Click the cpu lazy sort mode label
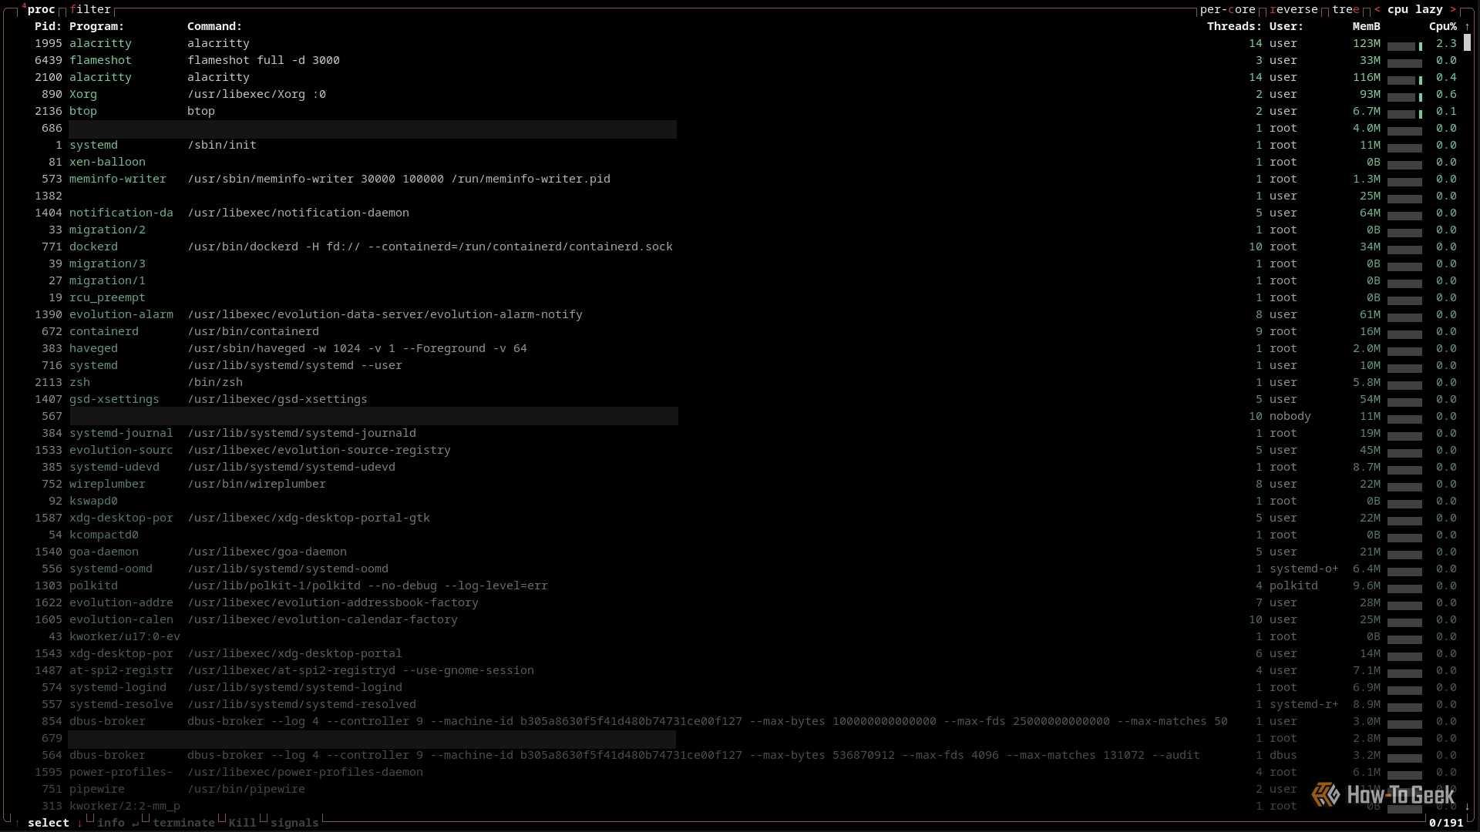The width and height of the screenshot is (1480, 832). pos(1415,9)
